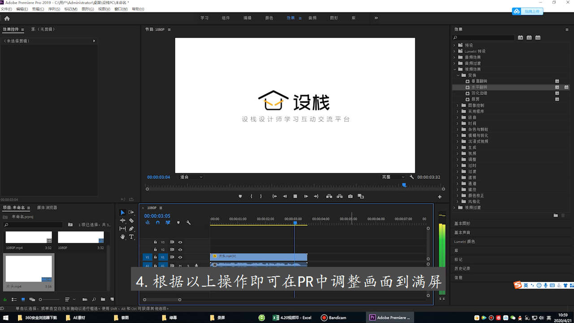
Task: Open the 序列(S) menu
Action: [54, 9]
